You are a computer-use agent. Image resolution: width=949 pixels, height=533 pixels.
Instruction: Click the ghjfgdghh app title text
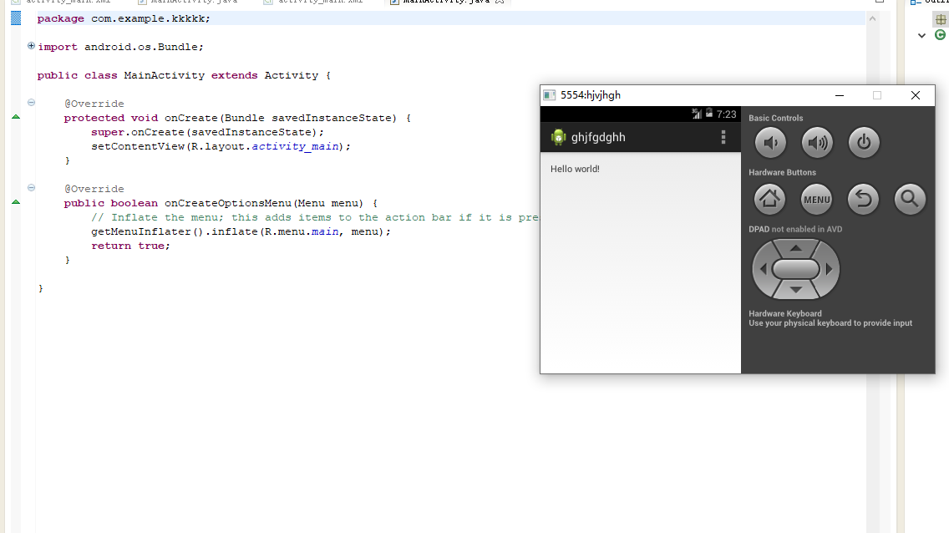pos(598,137)
